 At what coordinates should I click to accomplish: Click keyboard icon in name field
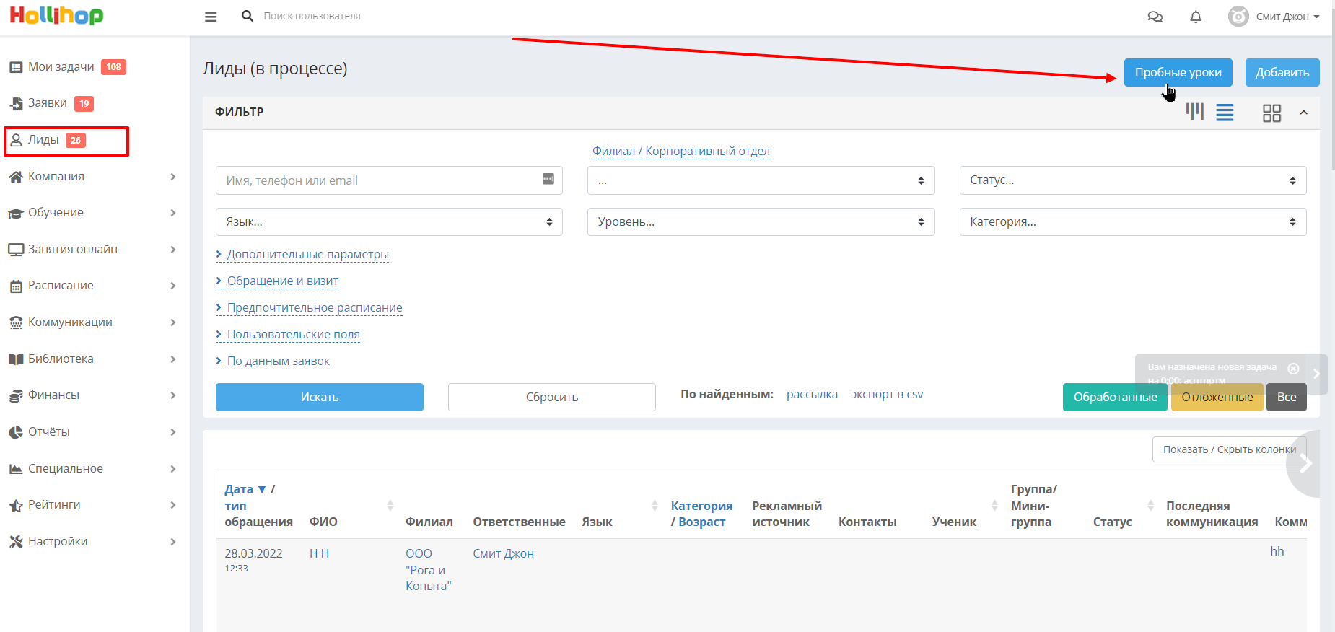pos(548,179)
